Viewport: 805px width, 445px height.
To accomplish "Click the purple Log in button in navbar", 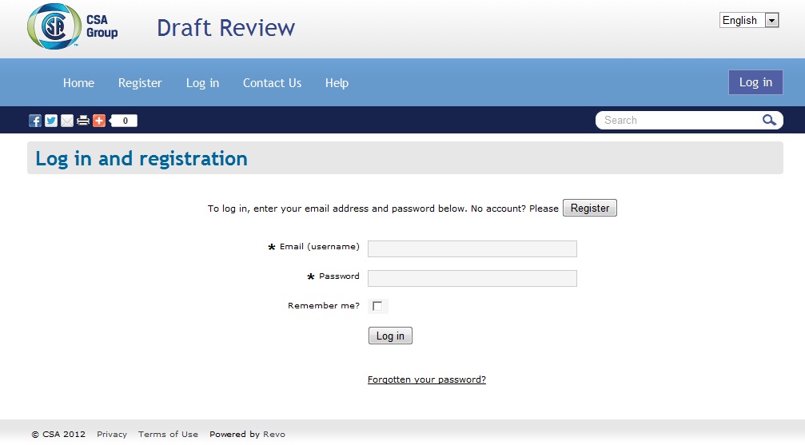I will click(755, 82).
